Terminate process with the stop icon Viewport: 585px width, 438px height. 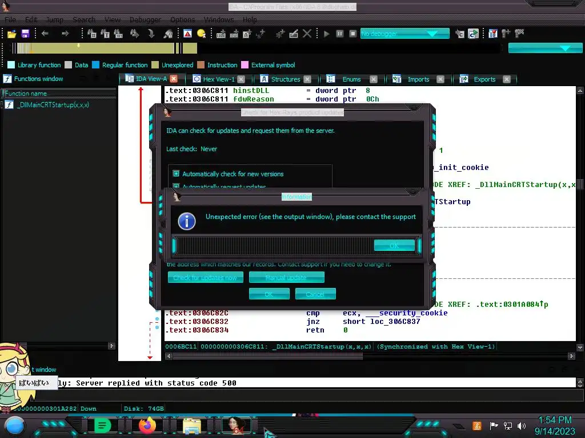353,34
